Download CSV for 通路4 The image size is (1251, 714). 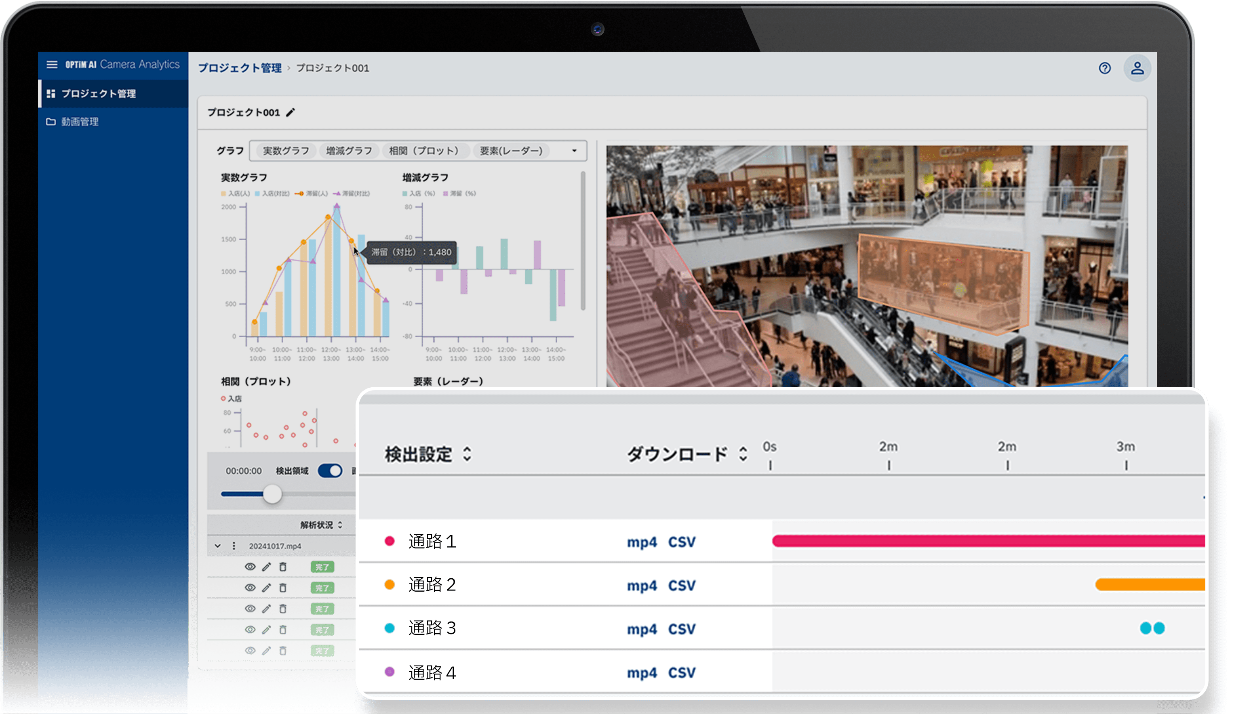683,673
